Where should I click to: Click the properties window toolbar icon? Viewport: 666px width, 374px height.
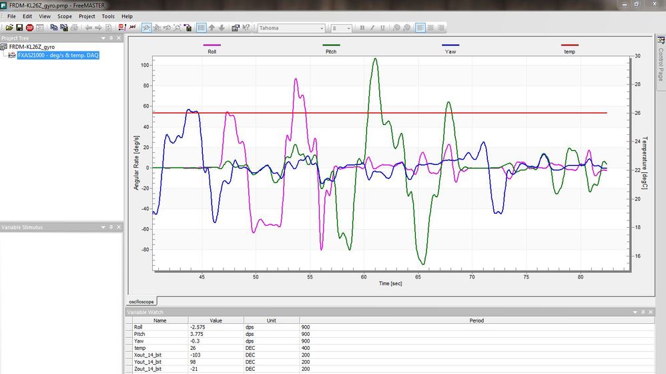[x=236, y=27]
